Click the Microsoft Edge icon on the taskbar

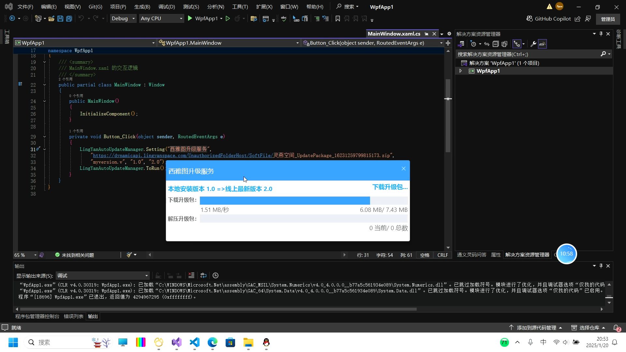[212, 342]
